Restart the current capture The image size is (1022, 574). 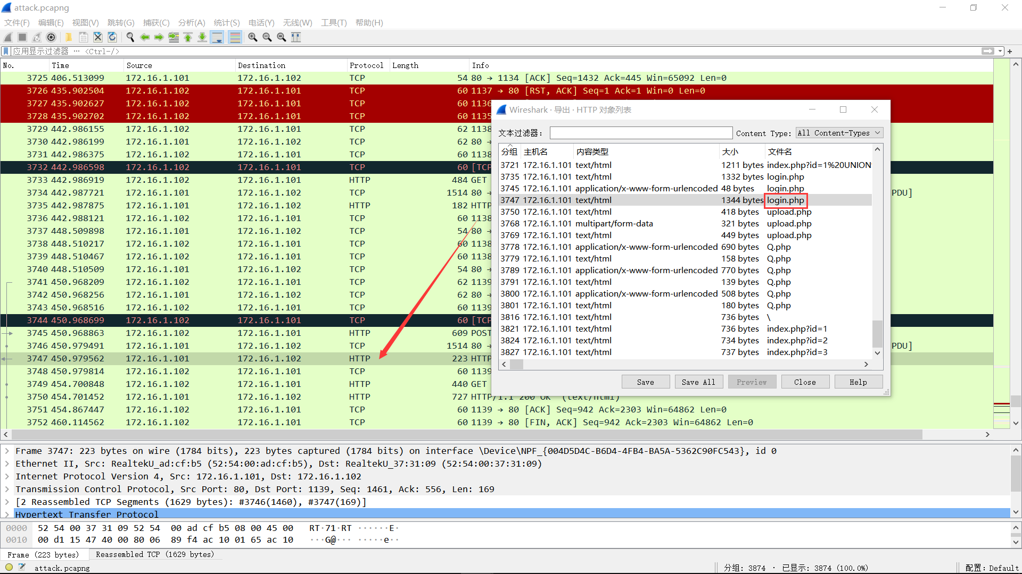point(37,37)
